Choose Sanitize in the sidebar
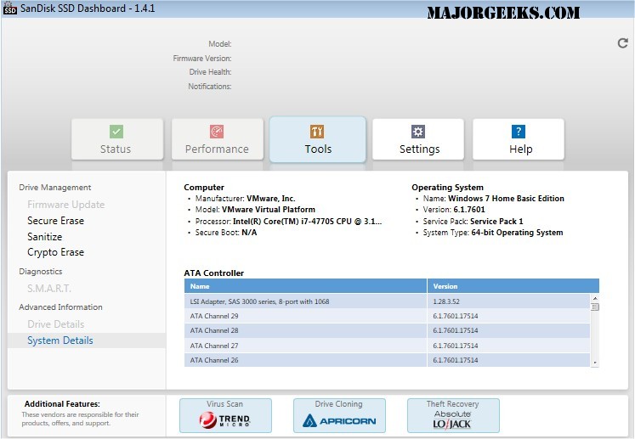The height and width of the screenshot is (439, 635). (x=44, y=236)
